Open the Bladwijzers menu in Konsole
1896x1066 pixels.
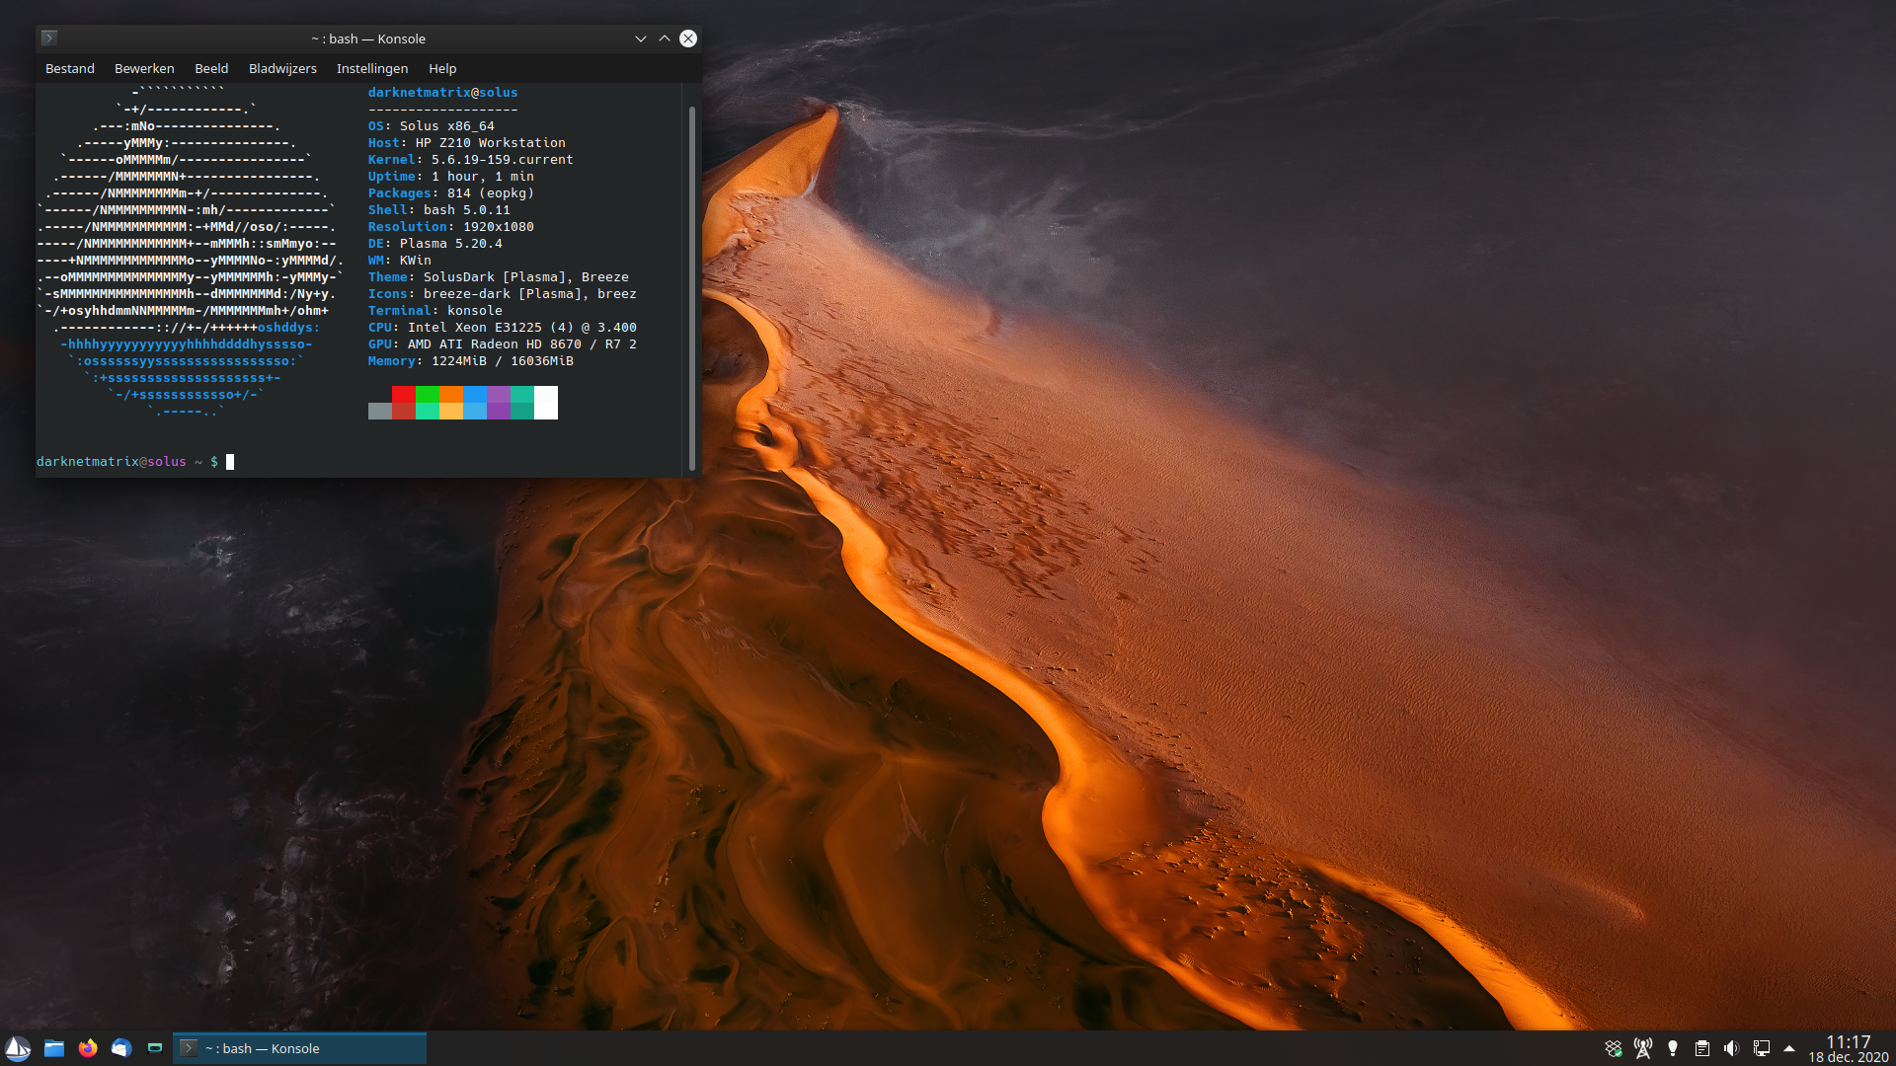282,68
